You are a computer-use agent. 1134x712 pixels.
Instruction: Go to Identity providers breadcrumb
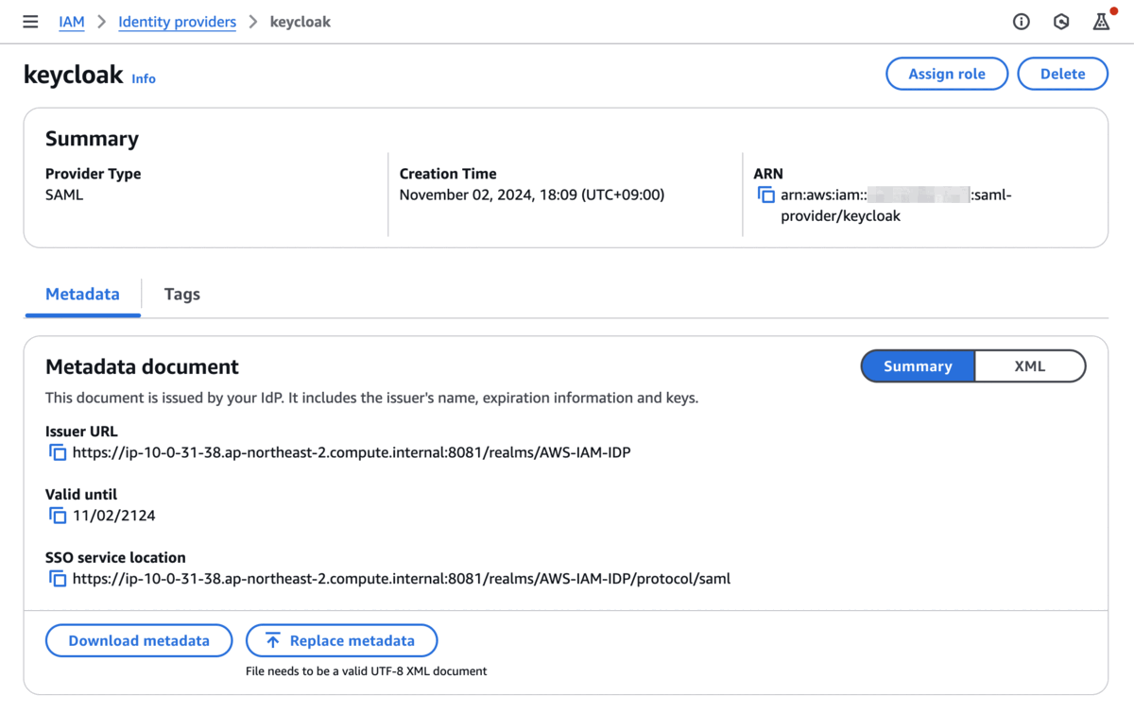click(x=177, y=22)
